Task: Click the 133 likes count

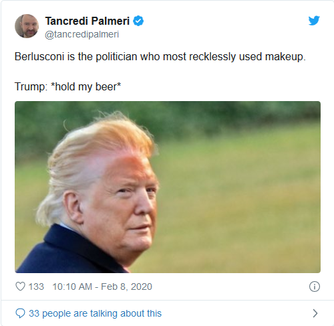Action: pyautogui.click(x=36, y=287)
